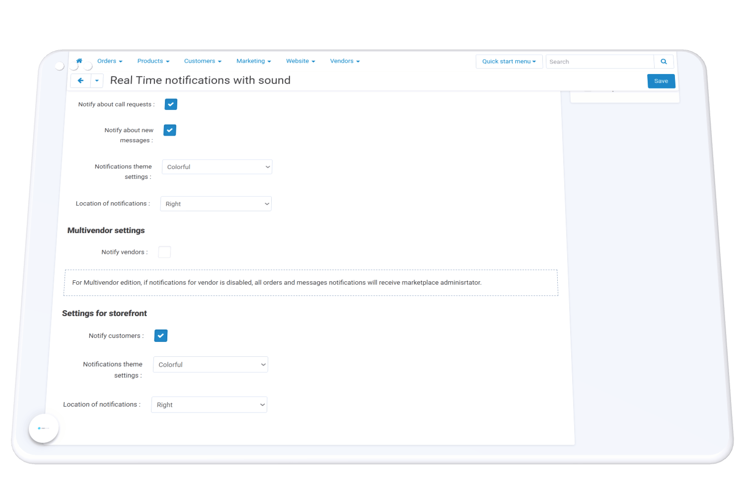
Task: Open the round floating widget at bottom-left
Action: pyautogui.click(x=44, y=428)
